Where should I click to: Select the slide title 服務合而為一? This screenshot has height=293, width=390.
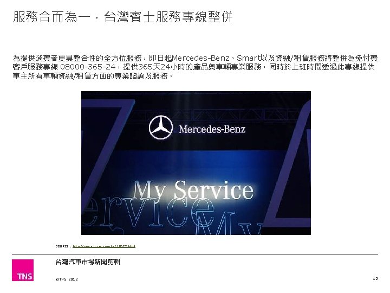52,17
